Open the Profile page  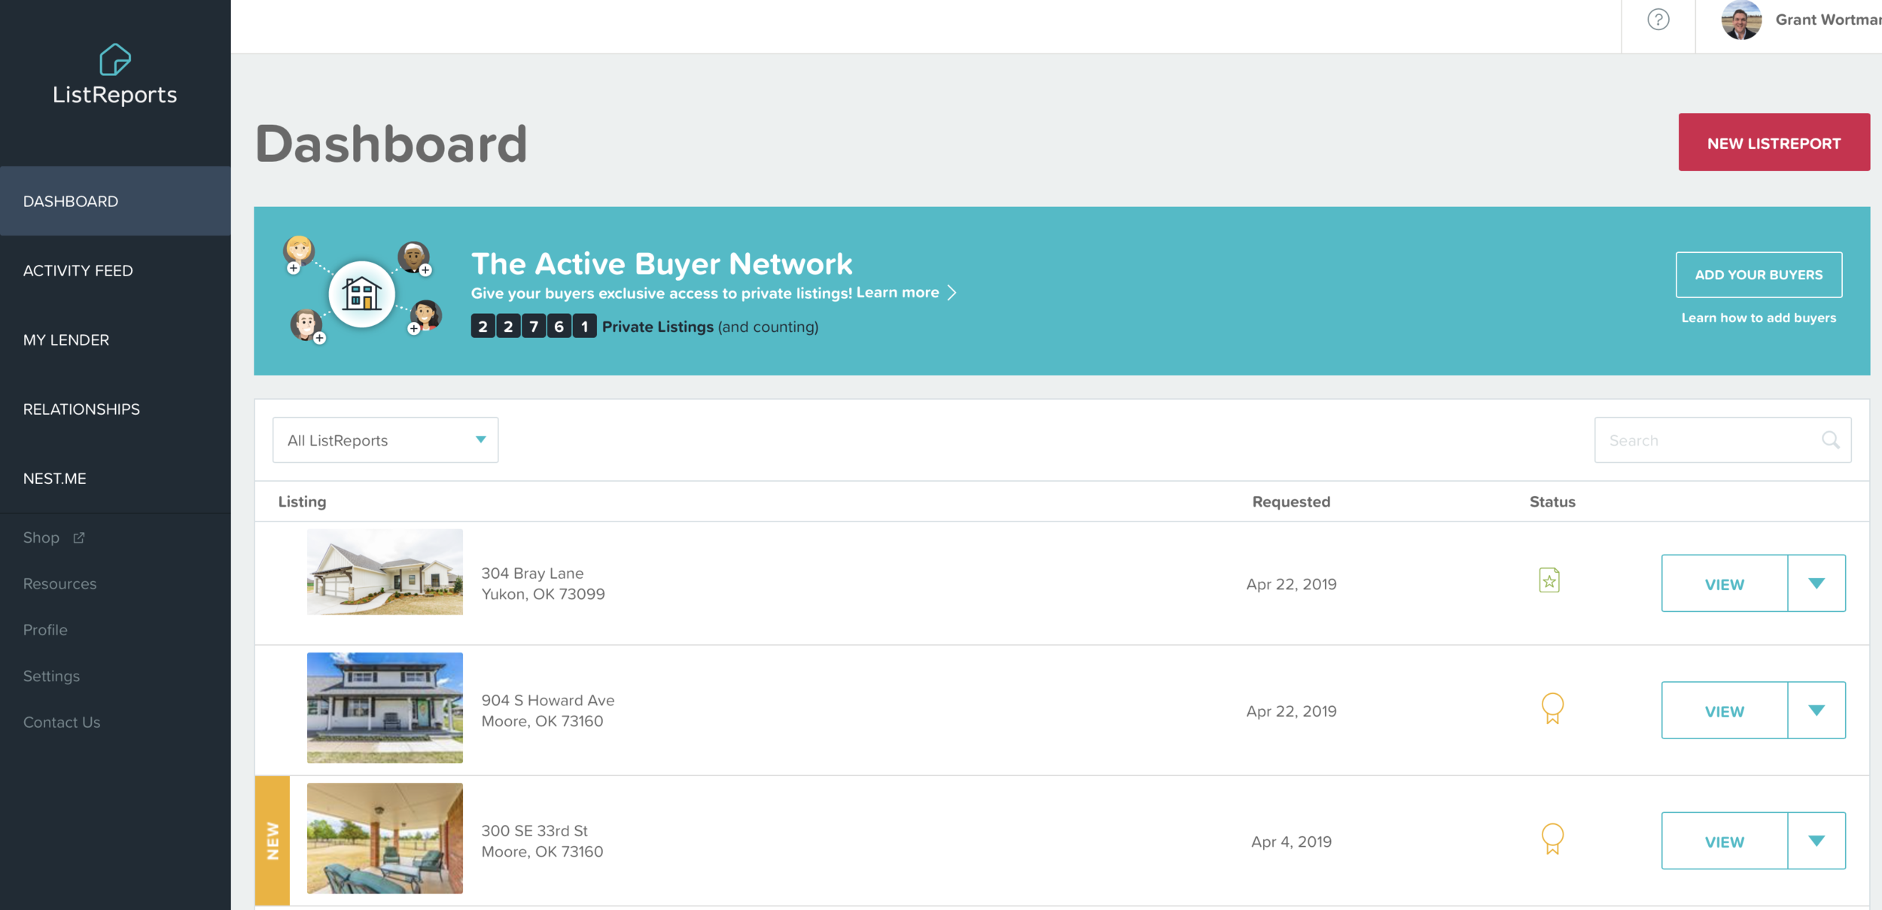[45, 629]
